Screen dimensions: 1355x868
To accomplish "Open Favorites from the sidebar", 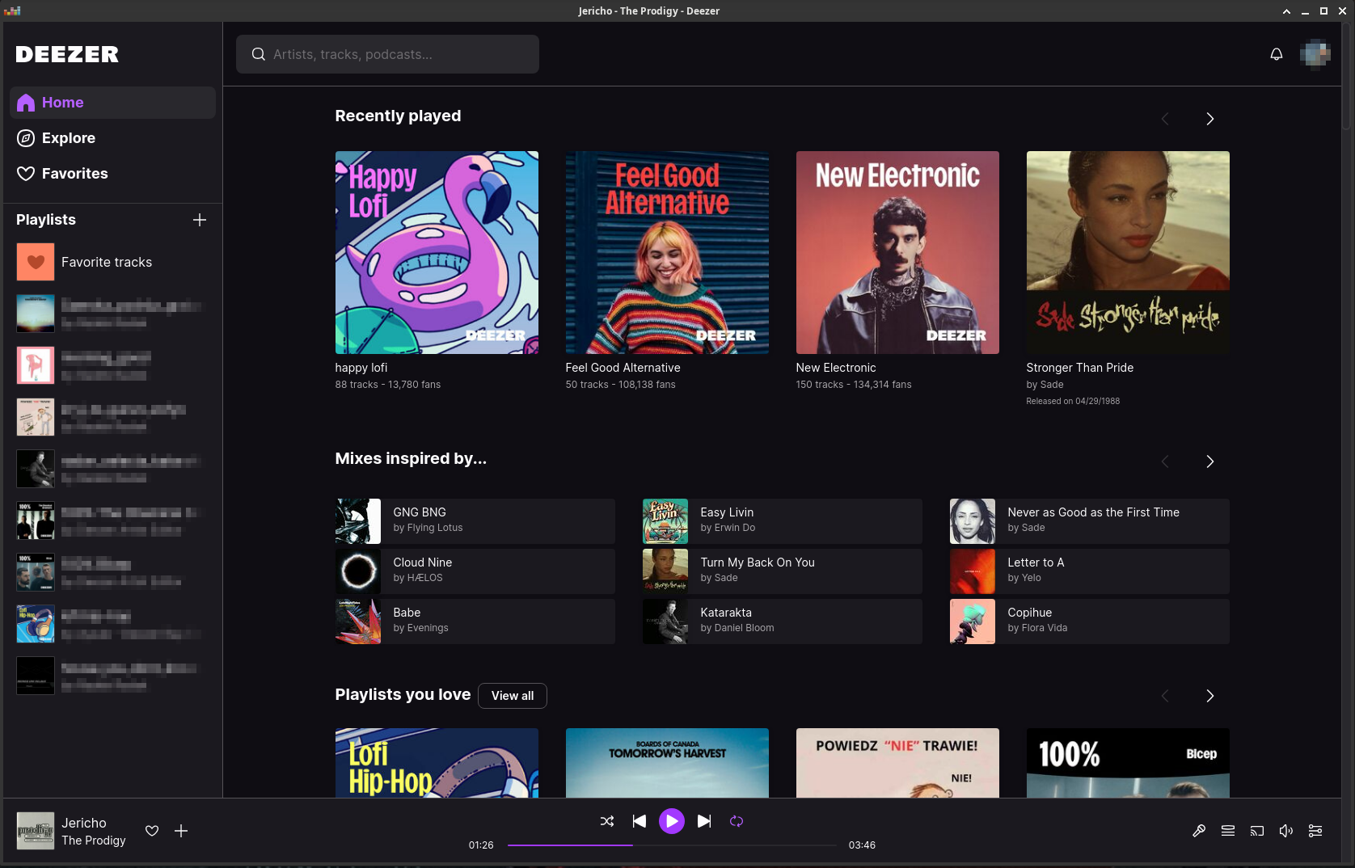I will click(75, 173).
